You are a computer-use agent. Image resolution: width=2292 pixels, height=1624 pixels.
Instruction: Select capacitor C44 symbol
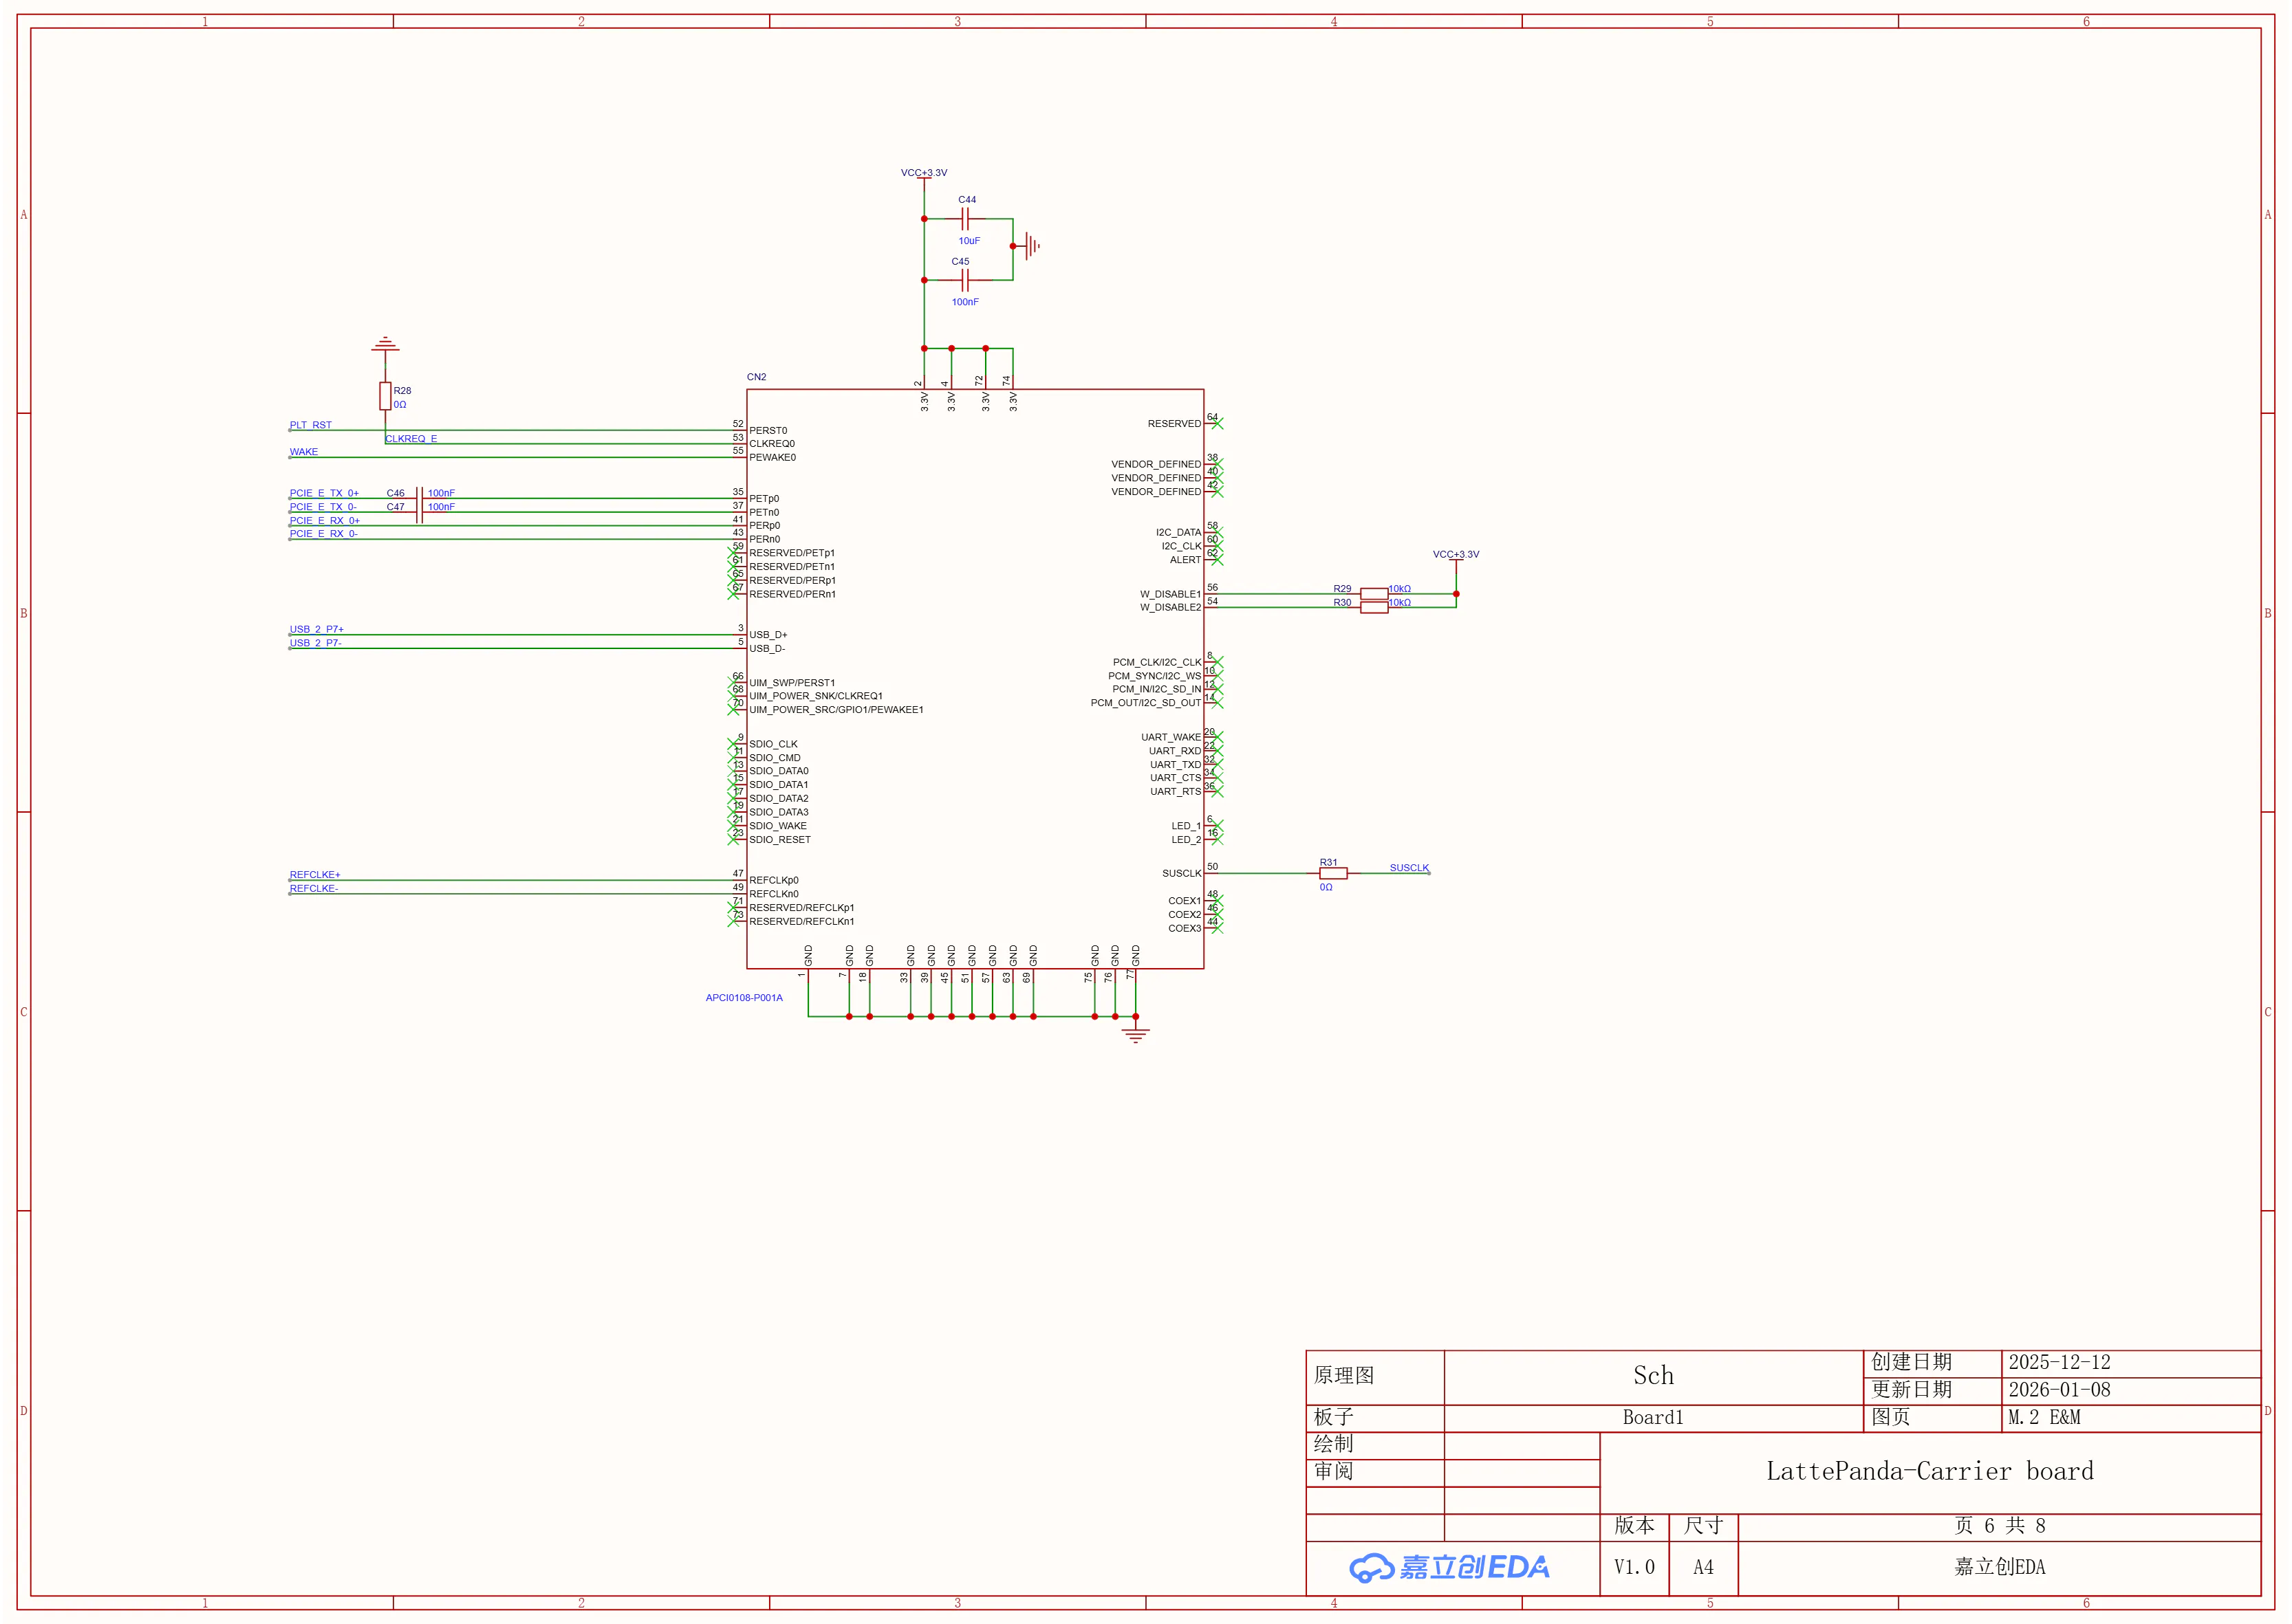tap(965, 218)
